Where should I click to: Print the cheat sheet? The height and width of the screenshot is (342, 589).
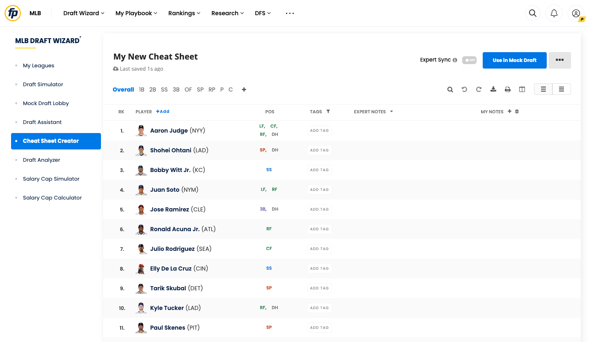(508, 89)
